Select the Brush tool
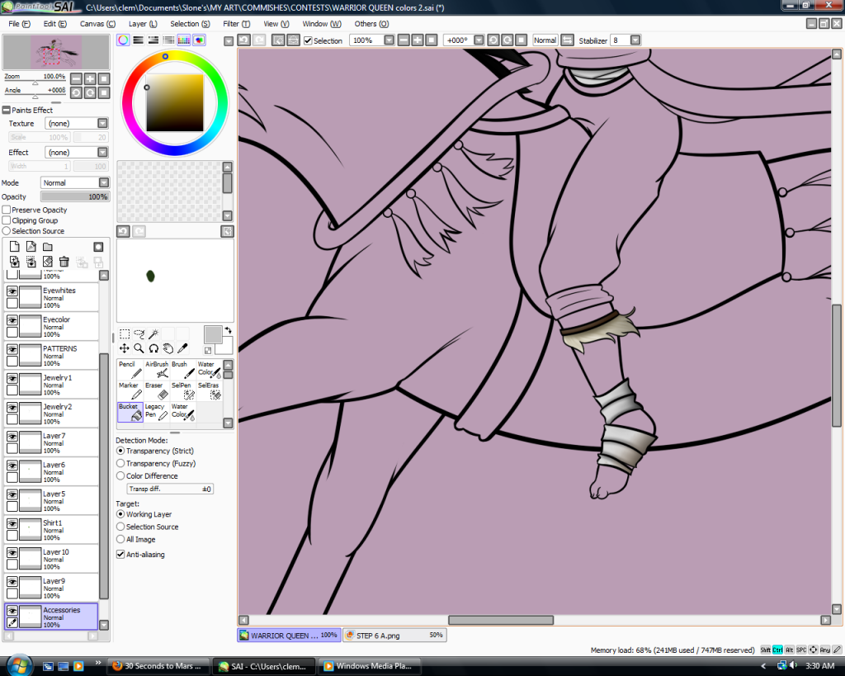The width and height of the screenshot is (845, 676). point(182,370)
